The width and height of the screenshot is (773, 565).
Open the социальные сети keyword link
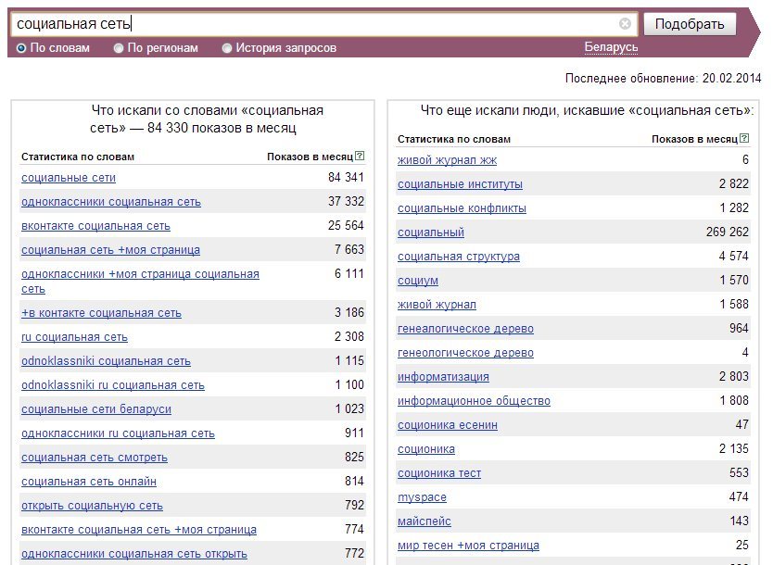point(69,178)
